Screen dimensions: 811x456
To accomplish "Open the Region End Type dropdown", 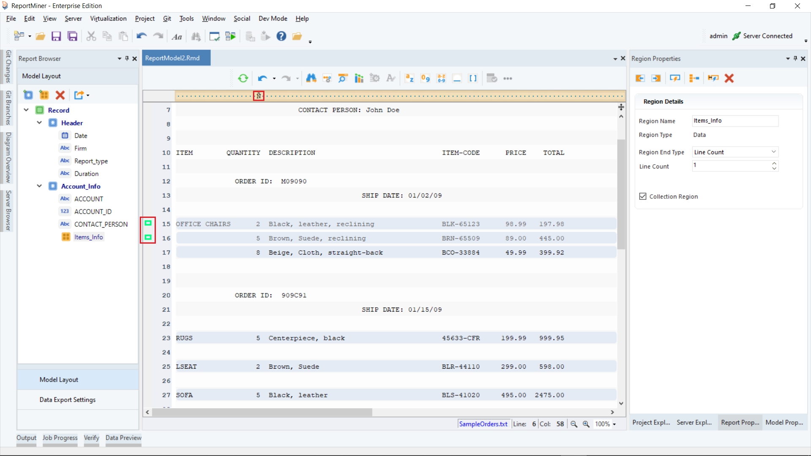I will (x=774, y=152).
